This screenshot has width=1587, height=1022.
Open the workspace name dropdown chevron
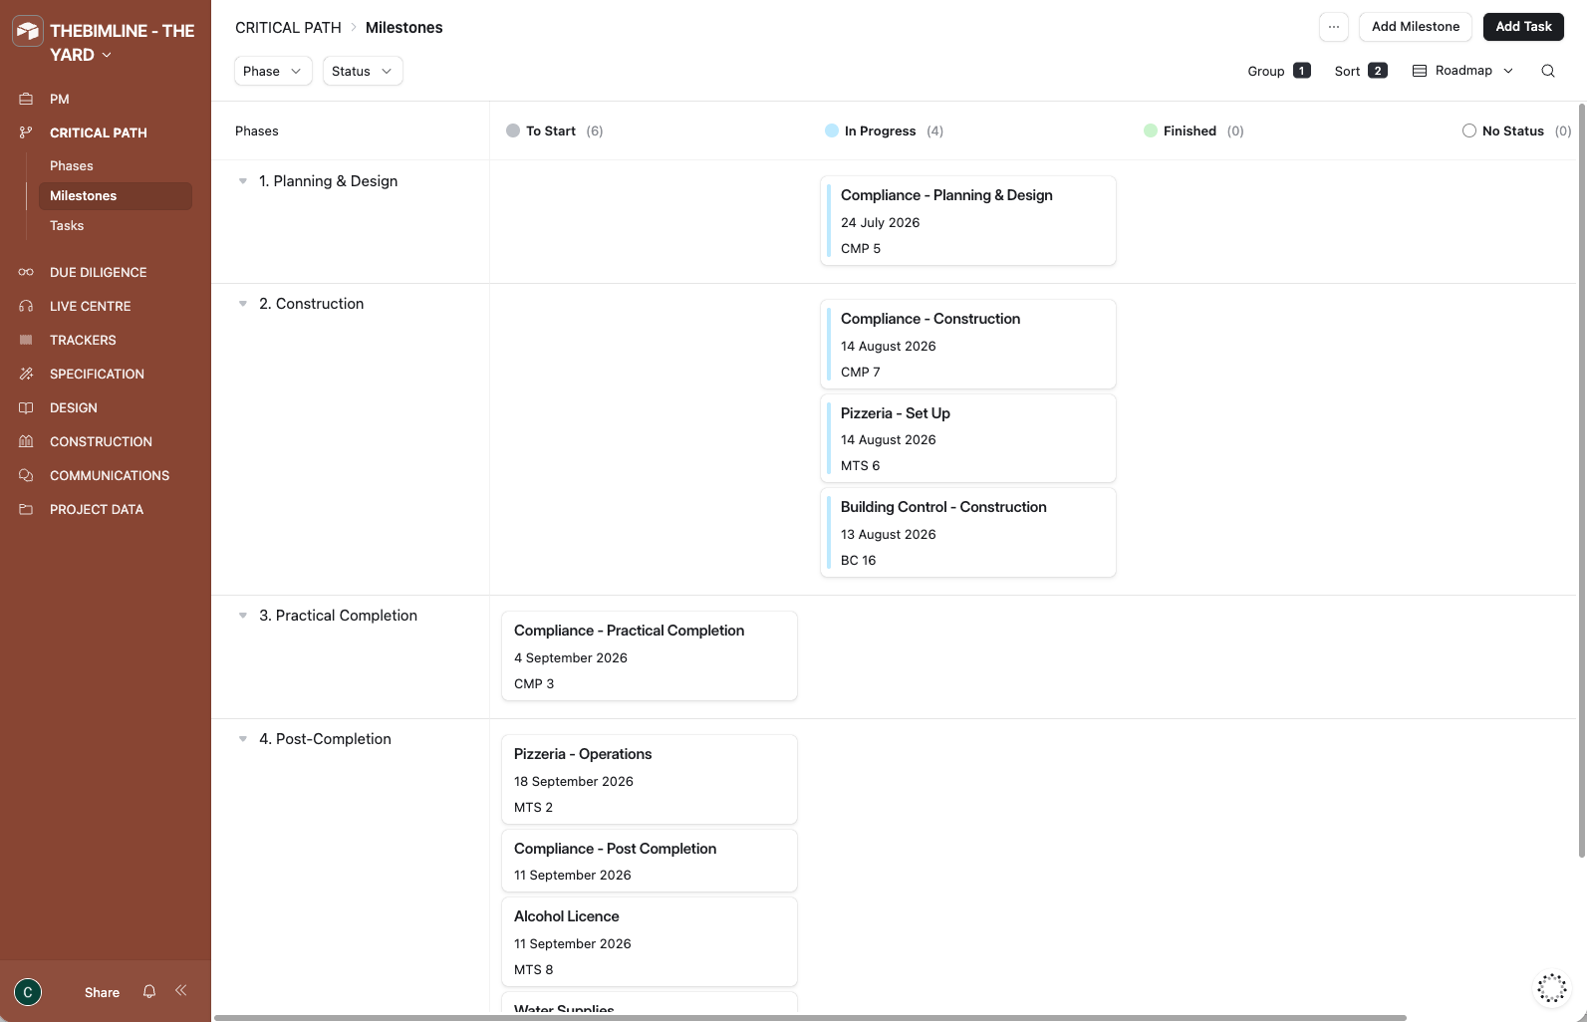(x=107, y=55)
